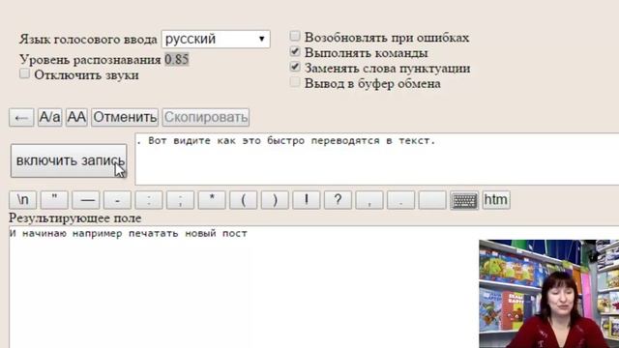
Task: Insert a space with the blank button
Action: point(432,200)
